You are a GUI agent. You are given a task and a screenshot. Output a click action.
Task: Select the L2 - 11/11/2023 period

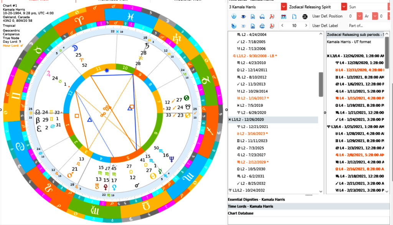(252, 141)
